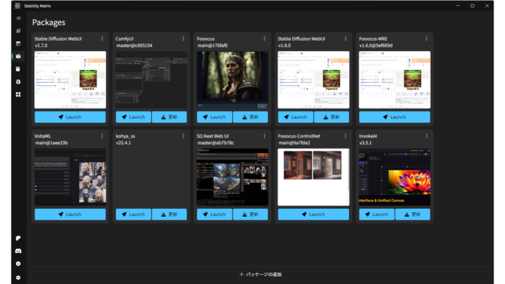Open more options menu for Fooocus-MRE
The height and width of the screenshot is (284, 505).
(x=427, y=38)
